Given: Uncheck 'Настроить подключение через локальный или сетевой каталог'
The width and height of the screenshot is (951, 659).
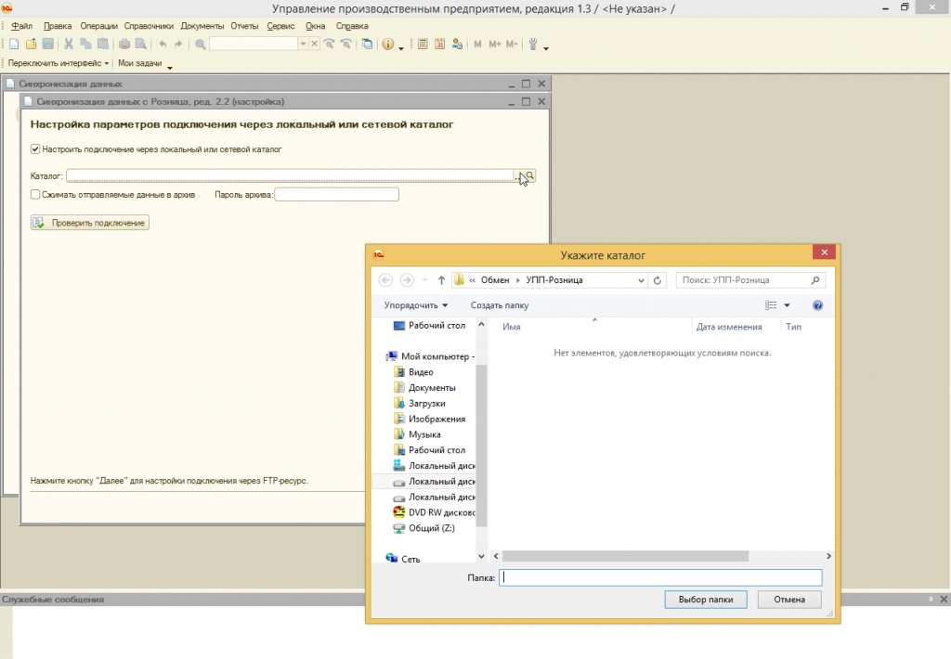Looking at the screenshot, I should click(x=35, y=149).
